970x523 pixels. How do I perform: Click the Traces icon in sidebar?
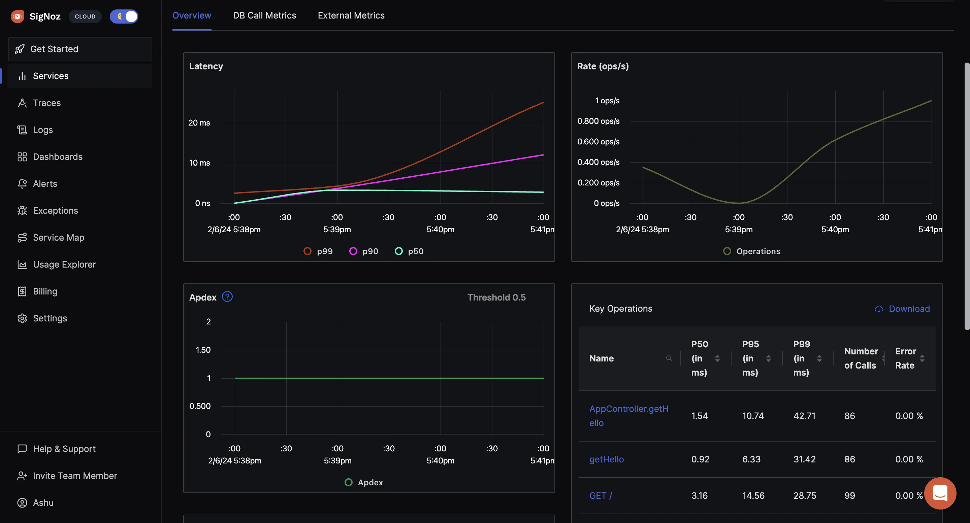[19, 102]
